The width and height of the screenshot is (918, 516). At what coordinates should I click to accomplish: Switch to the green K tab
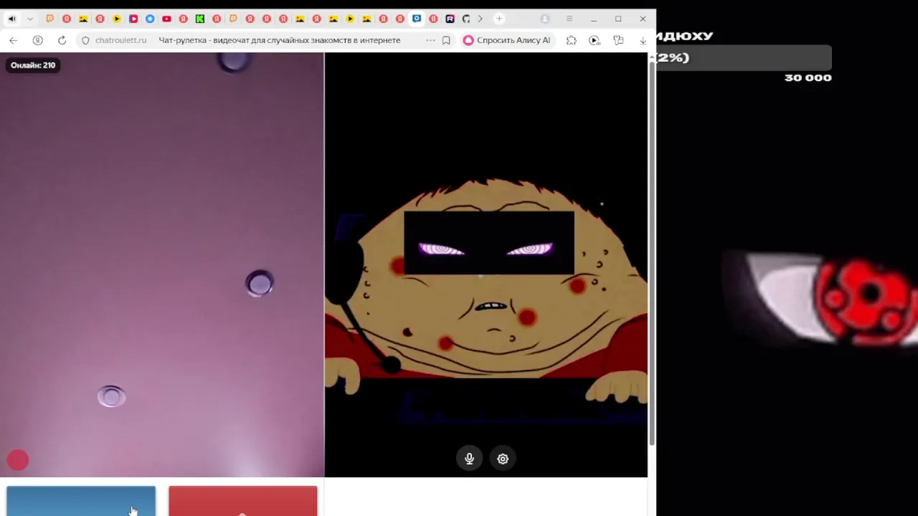[x=200, y=19]
